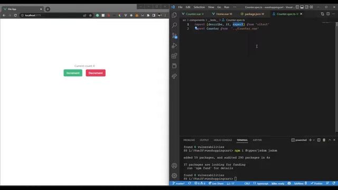Image resolution: width=338 pixels, height=190 pixels.
Task: Switch to the Output panel tab
Action: (204, 140)
